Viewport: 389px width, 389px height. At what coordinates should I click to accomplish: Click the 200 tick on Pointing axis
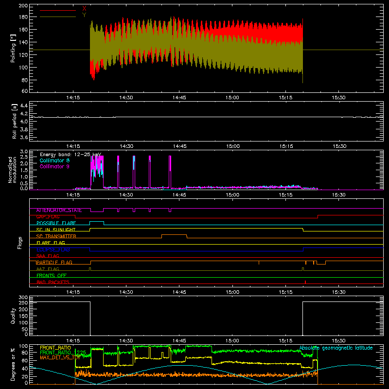point(23,5)
